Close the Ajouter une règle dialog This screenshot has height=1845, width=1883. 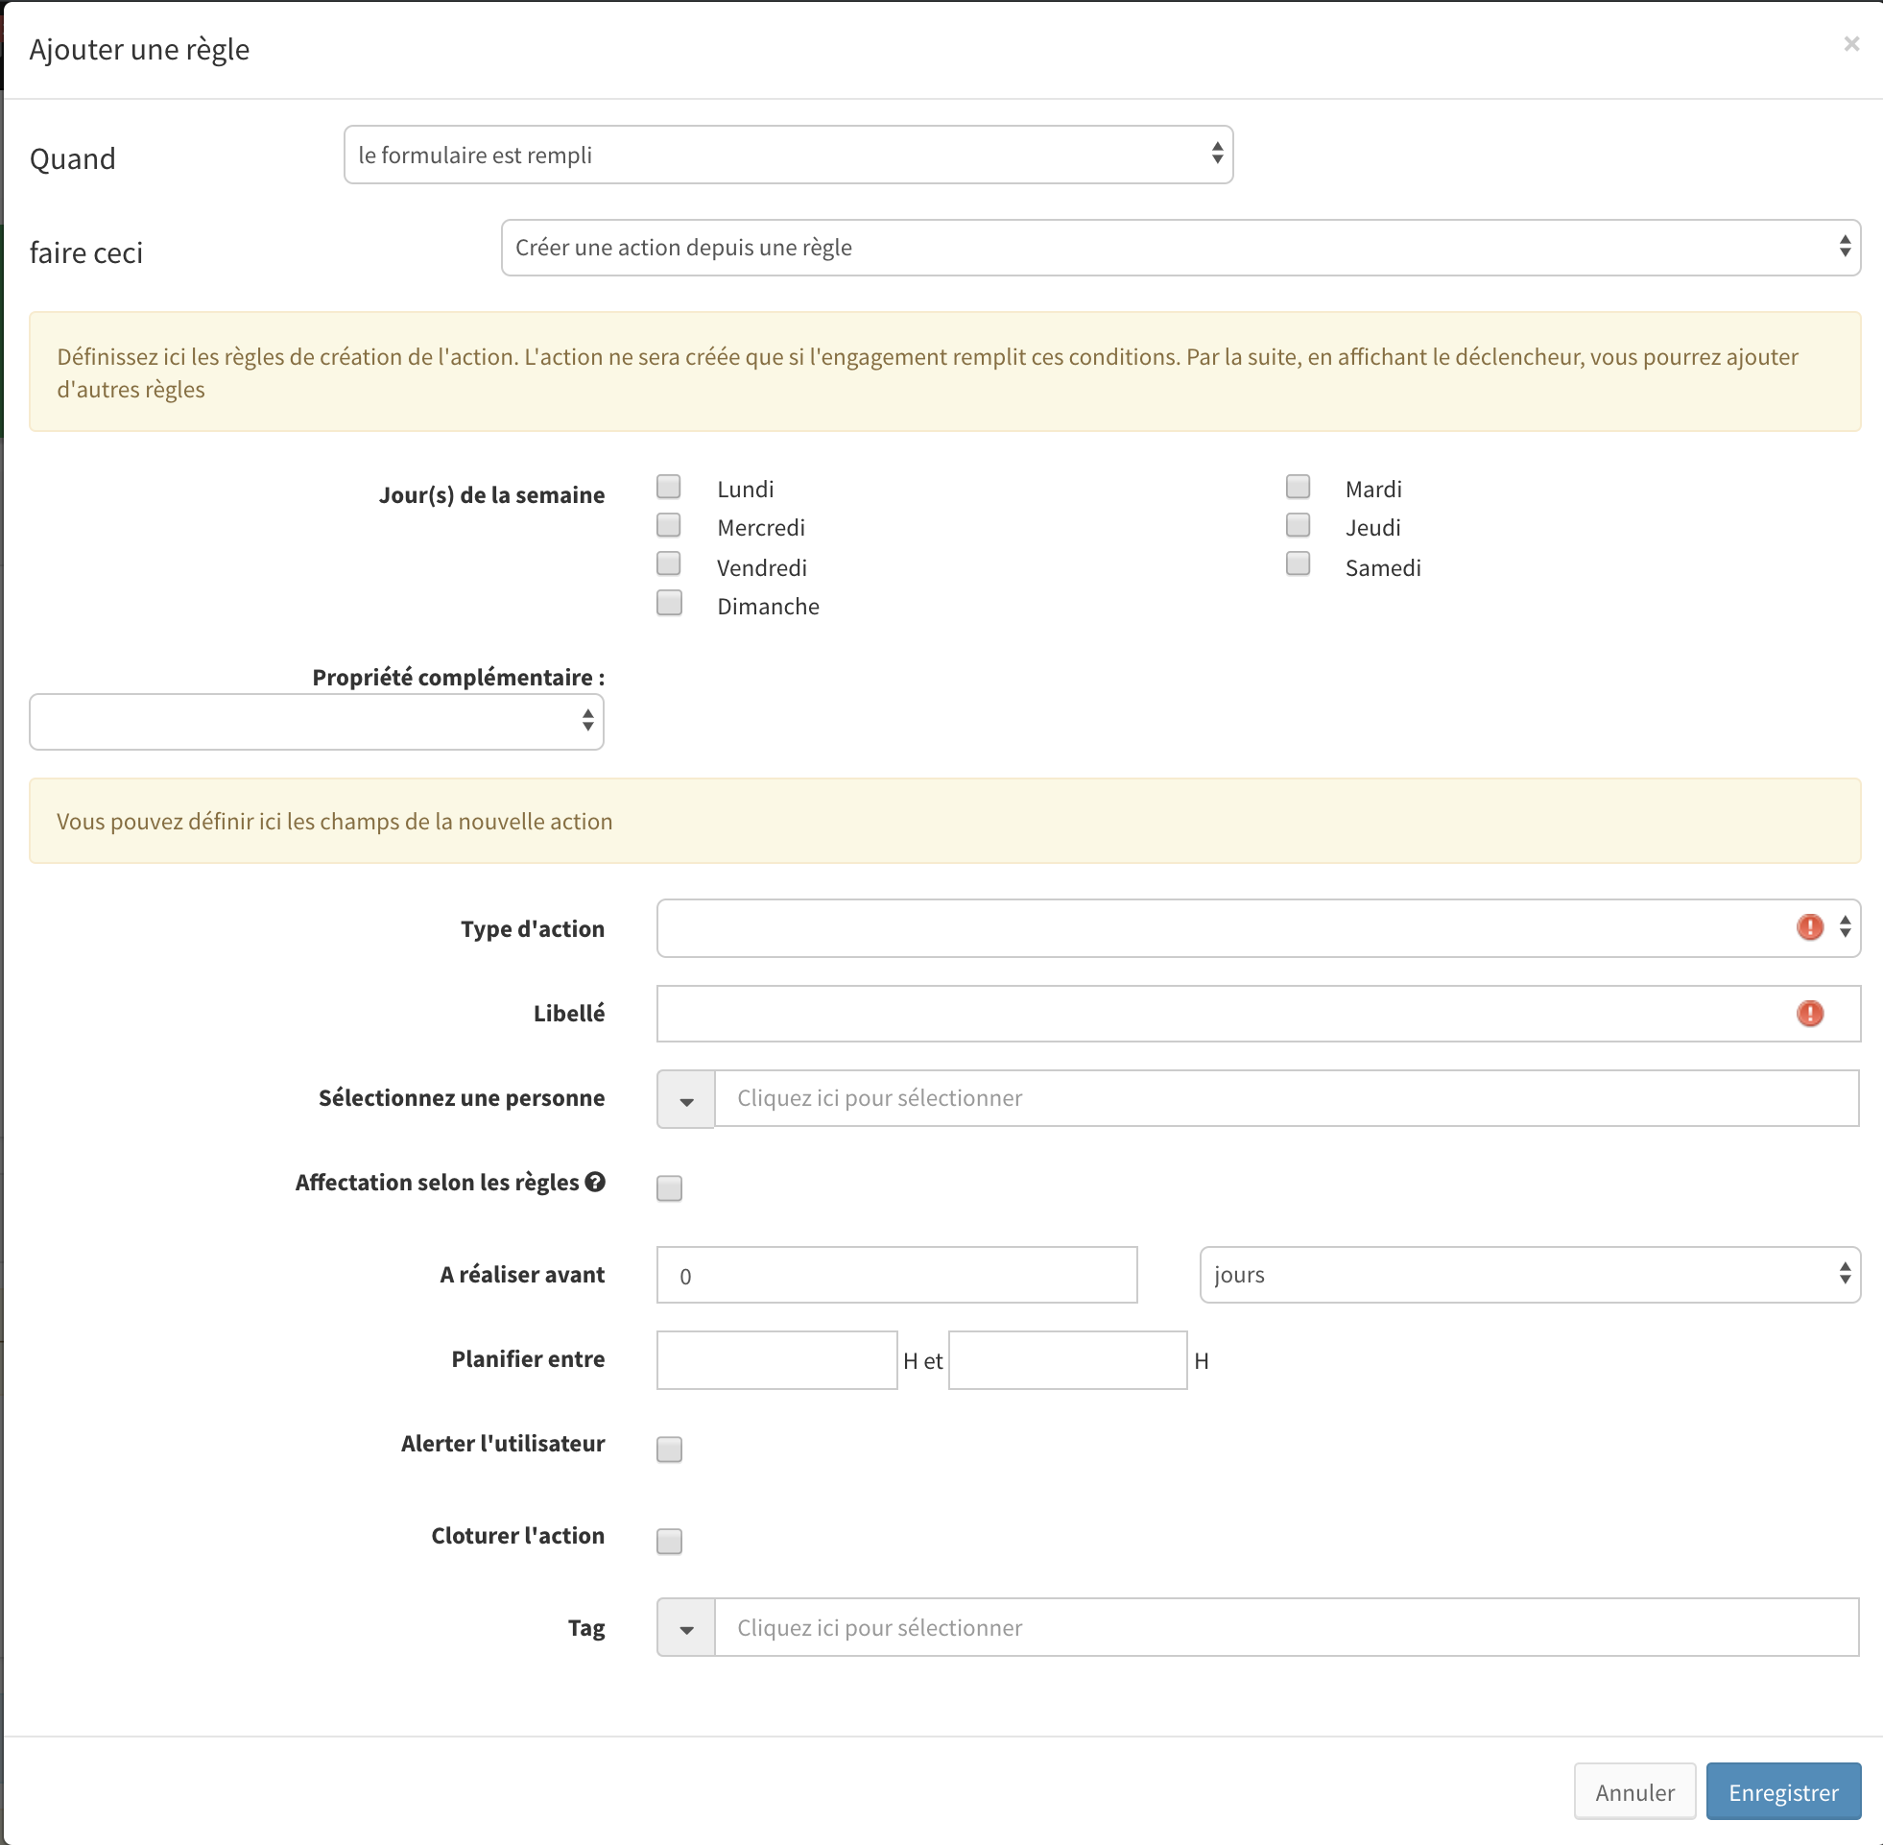[x=1850, y=43]
